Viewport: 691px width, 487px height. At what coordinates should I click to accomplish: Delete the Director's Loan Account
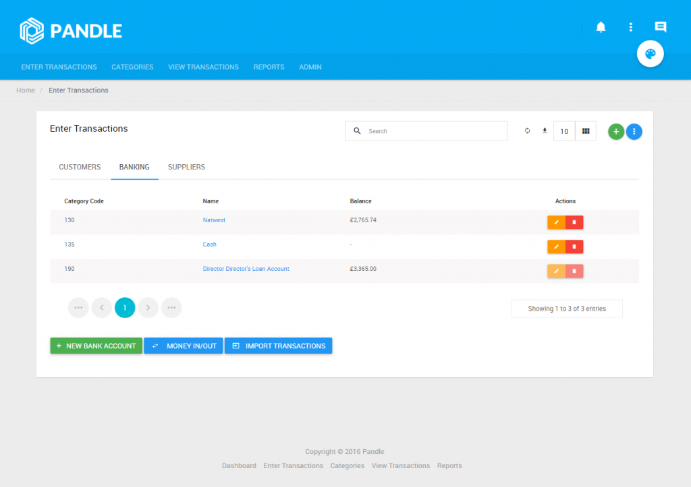574,271
